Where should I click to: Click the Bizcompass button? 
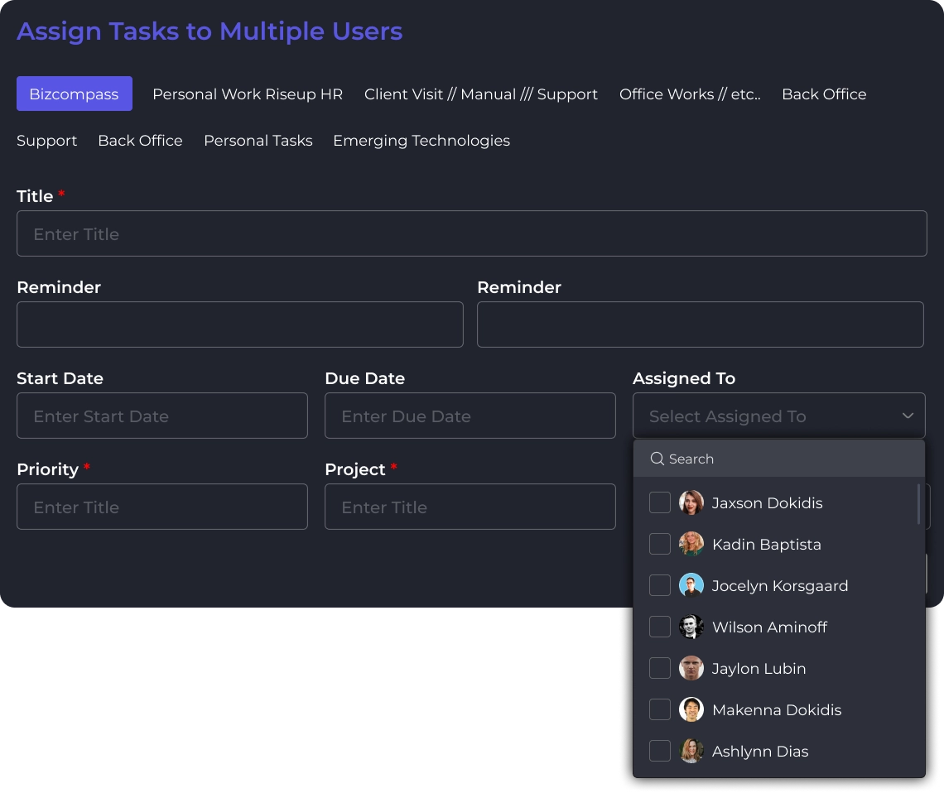click(x=75, y=94)
